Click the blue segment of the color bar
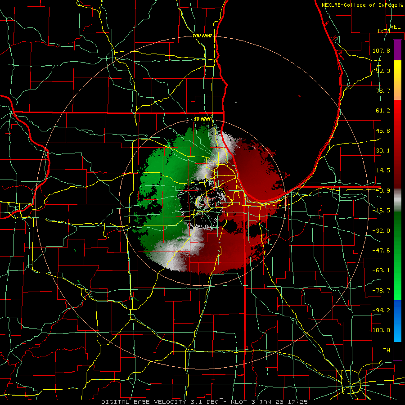Screen dimensions: 405x405 [x=397, y=321]
